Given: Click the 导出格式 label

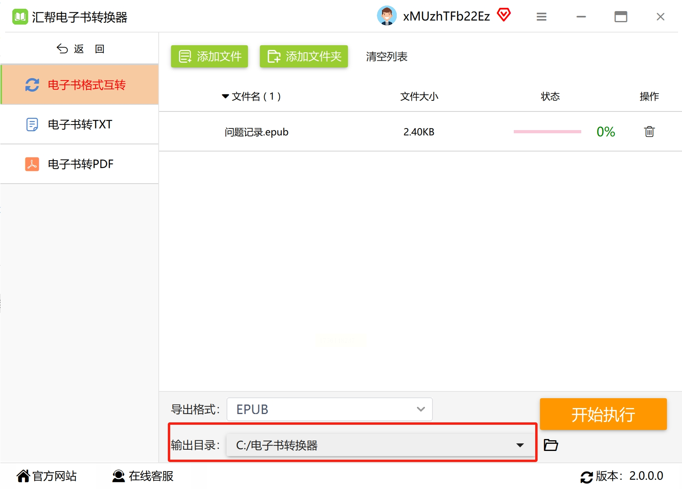Looking at the screenshot, I should tap(195, 409).
